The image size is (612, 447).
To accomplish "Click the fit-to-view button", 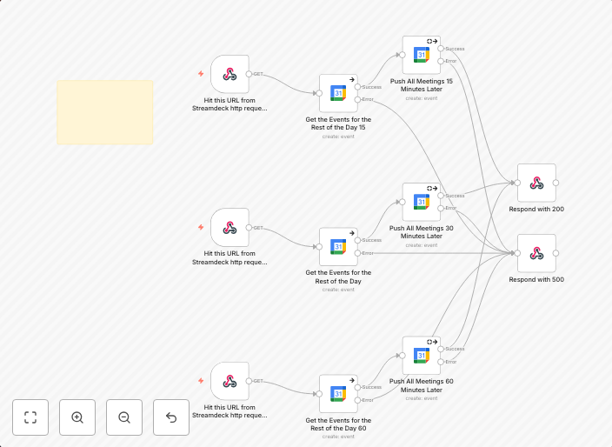I will (x=30, y=417).
